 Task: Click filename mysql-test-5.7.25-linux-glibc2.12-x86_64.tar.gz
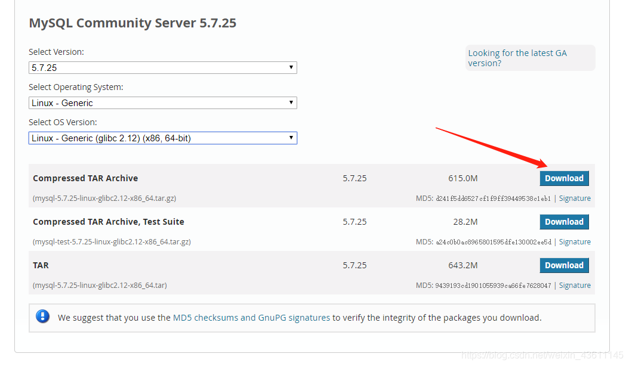(112, 242)
